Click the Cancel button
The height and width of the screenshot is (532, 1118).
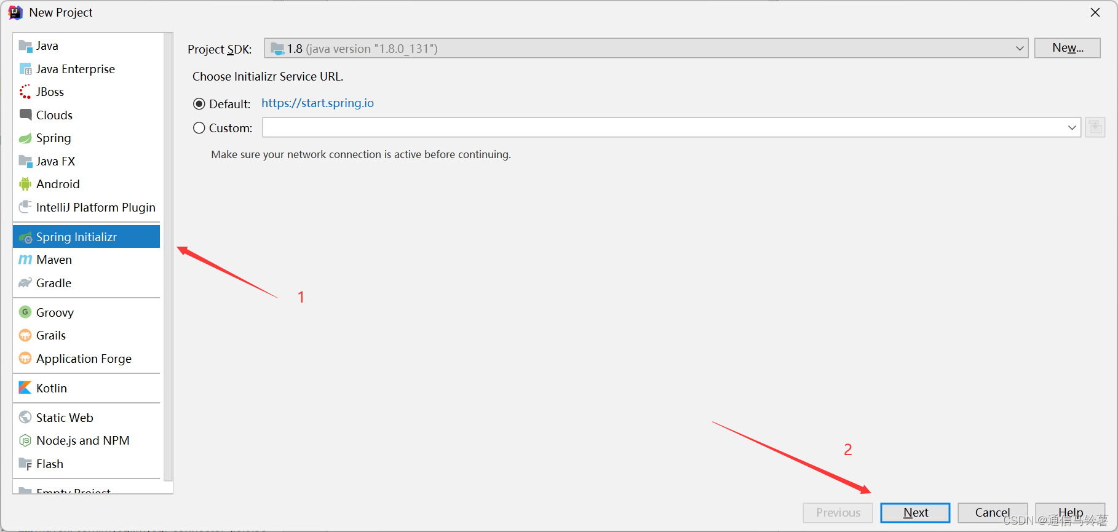pyautogui.click(x=993, y=512)
